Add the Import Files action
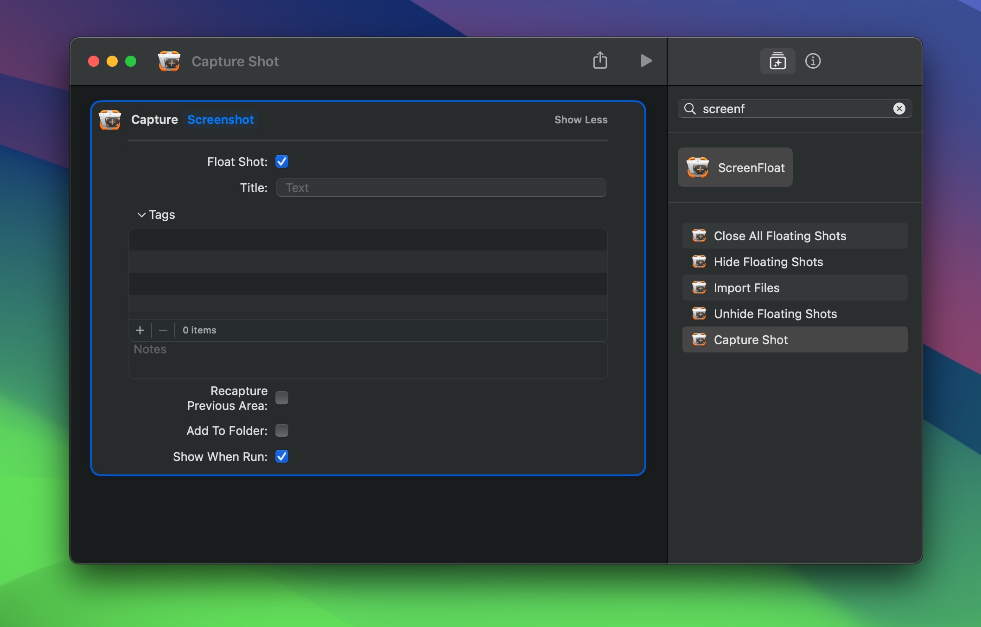This screenshot has height=627, width=981. pyautogui.click(x=795, y=288)
